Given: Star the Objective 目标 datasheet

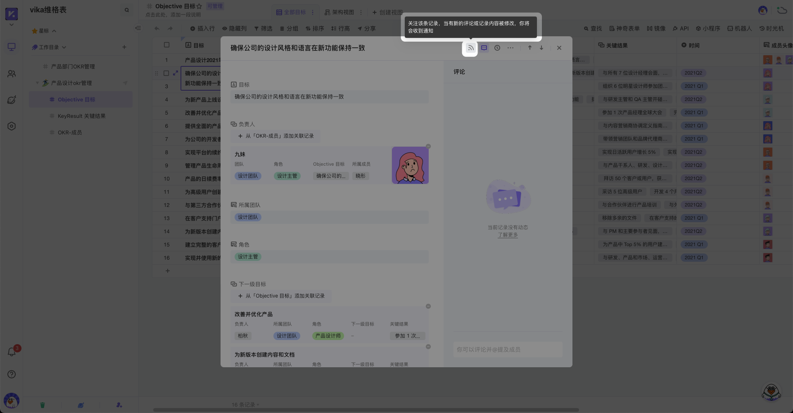Looking at the screenshot, I should pos(199,6).
